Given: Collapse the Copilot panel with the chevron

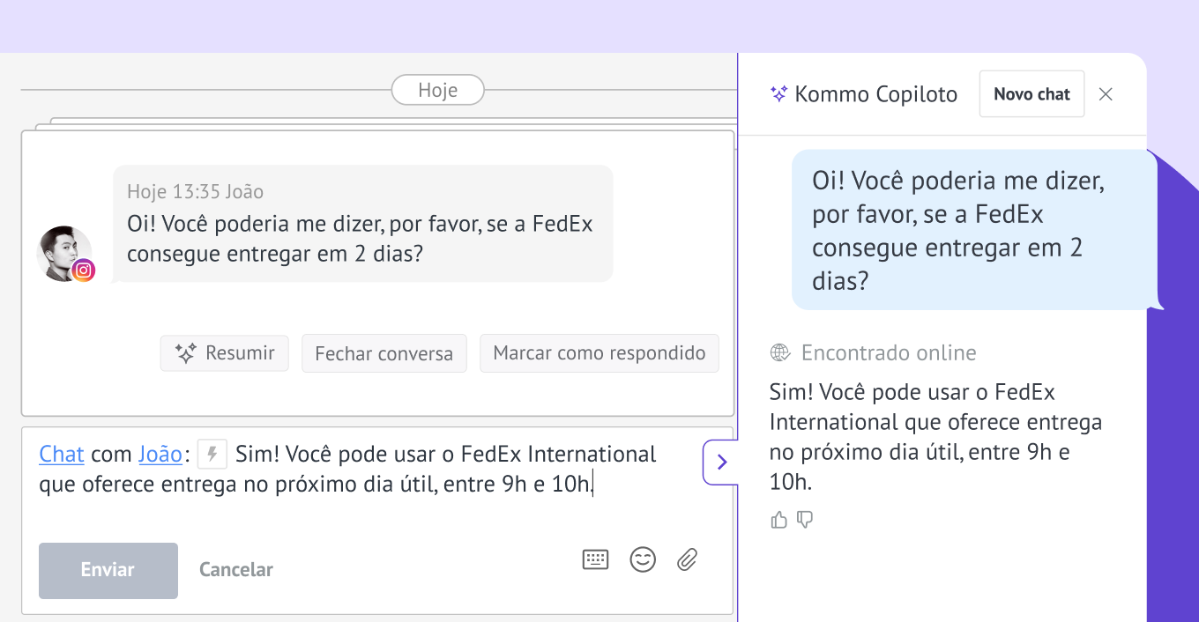Looking at the screenshot, I should pos(721,462).
